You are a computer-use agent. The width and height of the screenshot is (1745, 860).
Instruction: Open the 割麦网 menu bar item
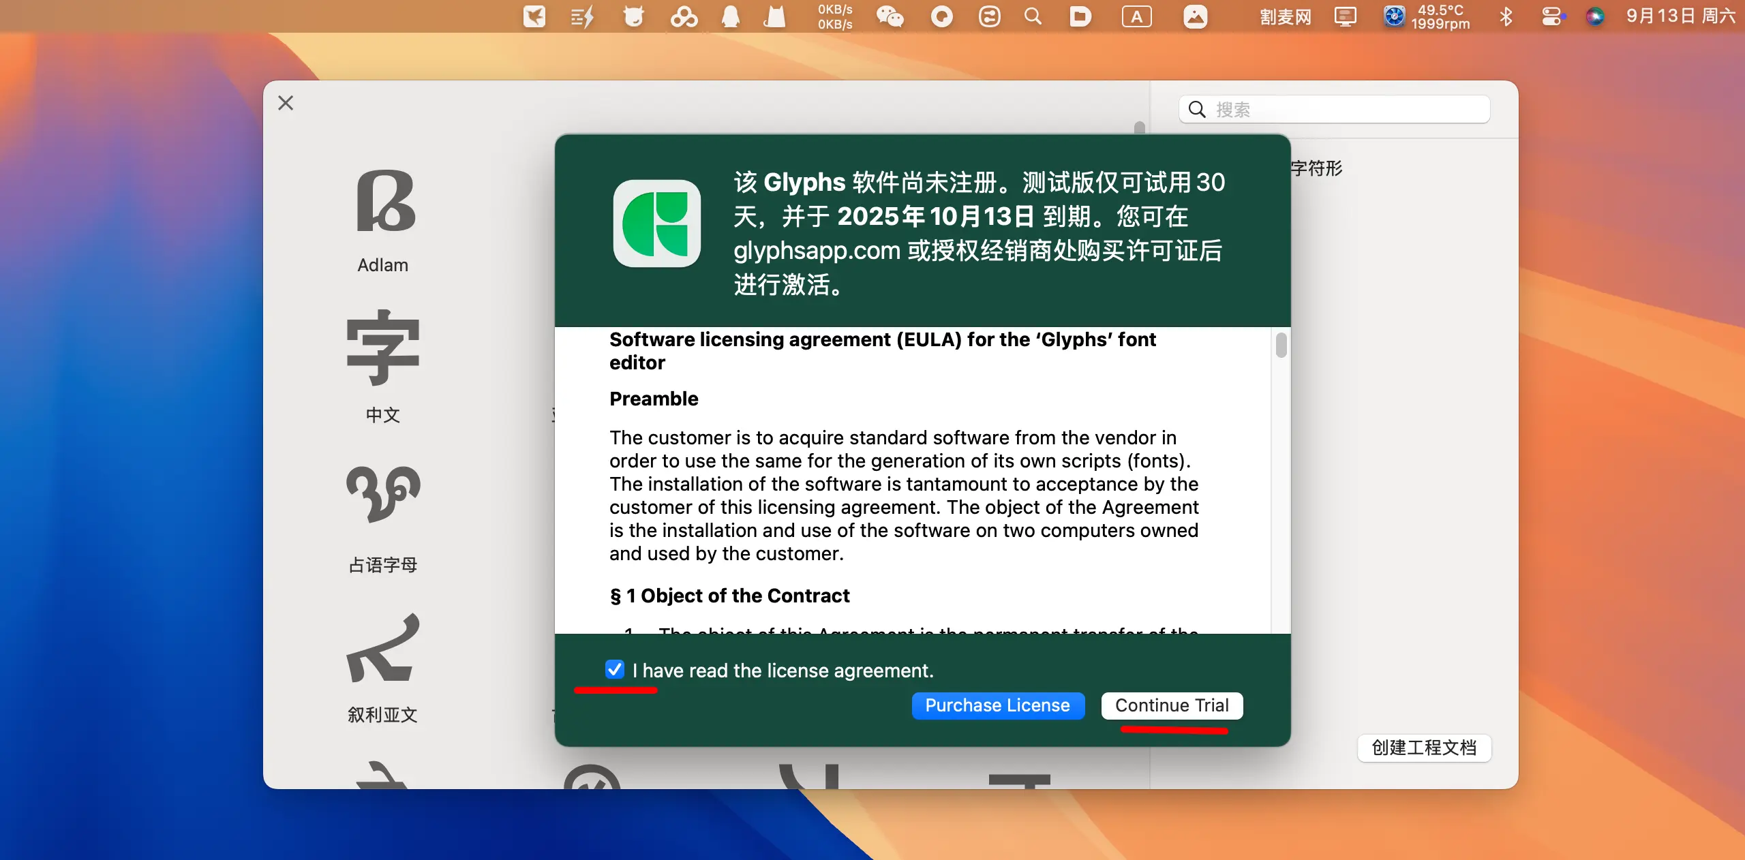click(1285, 16)
